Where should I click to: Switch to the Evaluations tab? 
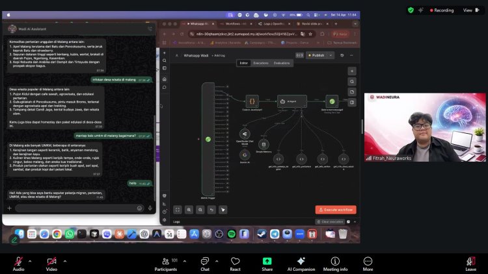[282, 63]
